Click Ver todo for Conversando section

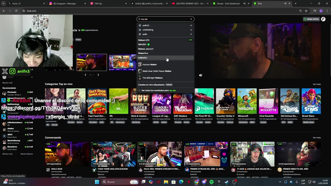[317, 138]
